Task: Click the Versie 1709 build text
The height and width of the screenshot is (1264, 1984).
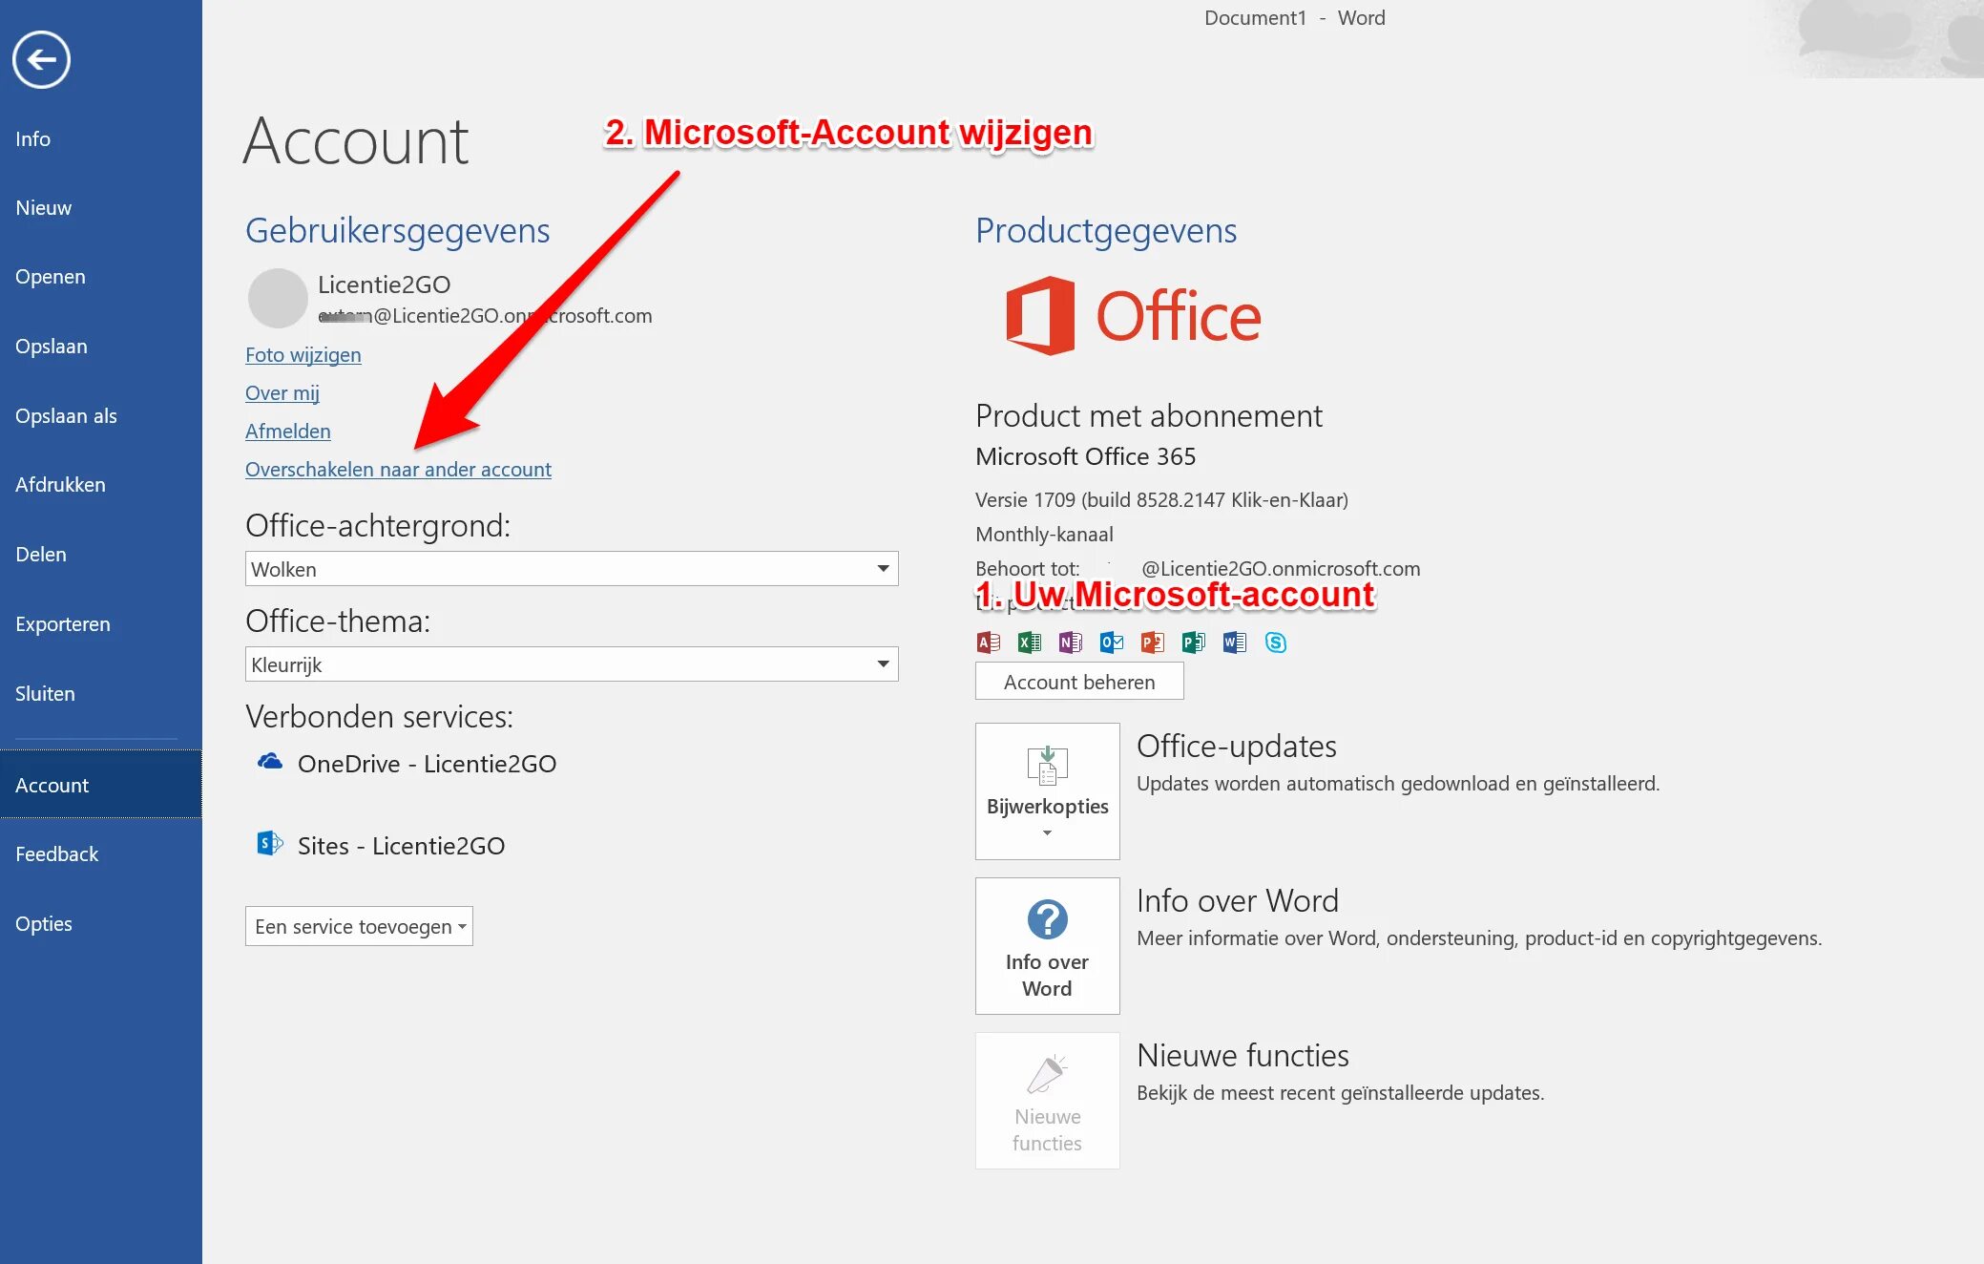Action: pyautogui.click(x=1161, y=500)
